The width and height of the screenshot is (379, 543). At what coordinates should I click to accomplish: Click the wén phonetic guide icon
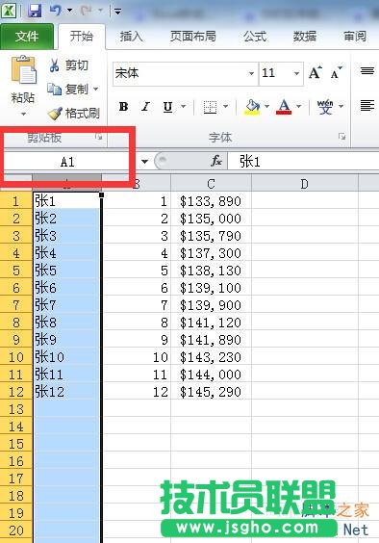pyautogui.click(x=325, y=107)
